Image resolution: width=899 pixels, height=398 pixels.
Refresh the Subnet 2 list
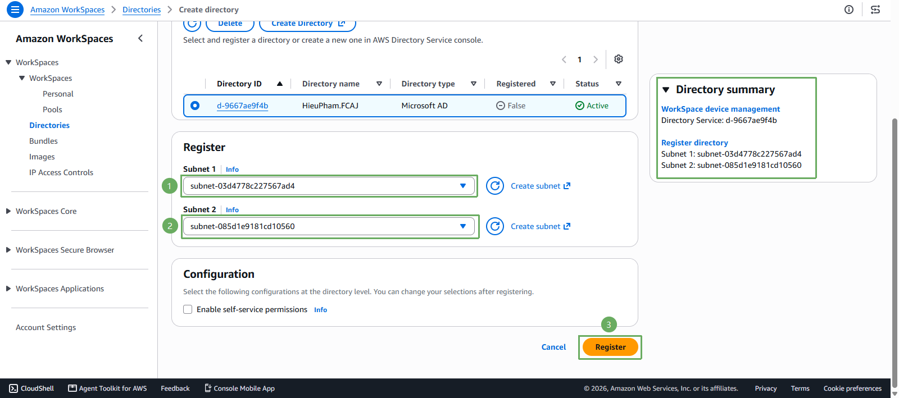click(x=495, y=226)
